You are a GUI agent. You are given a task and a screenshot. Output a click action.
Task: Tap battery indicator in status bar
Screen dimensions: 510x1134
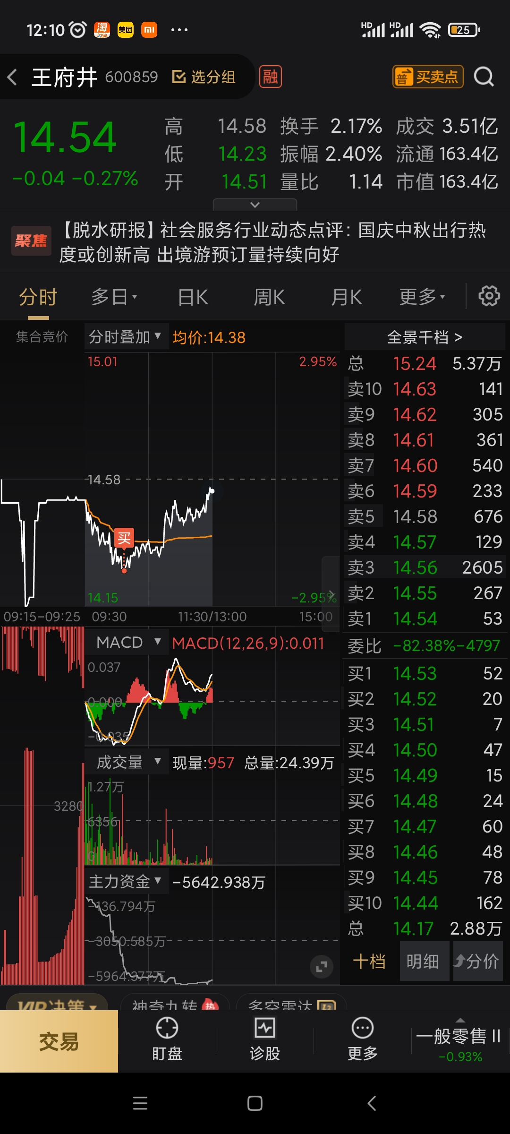pyautogui.click(x=464, y=30)
